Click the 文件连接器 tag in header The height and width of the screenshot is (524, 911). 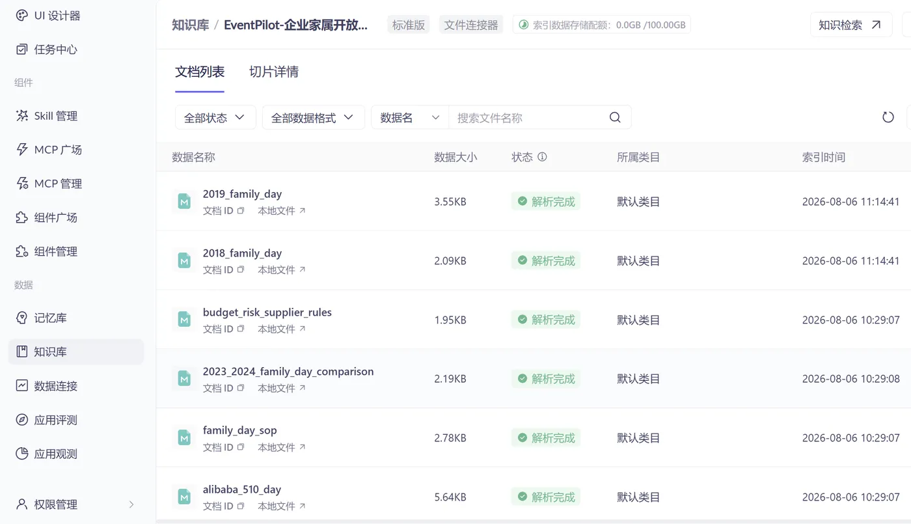pos(471,25)
